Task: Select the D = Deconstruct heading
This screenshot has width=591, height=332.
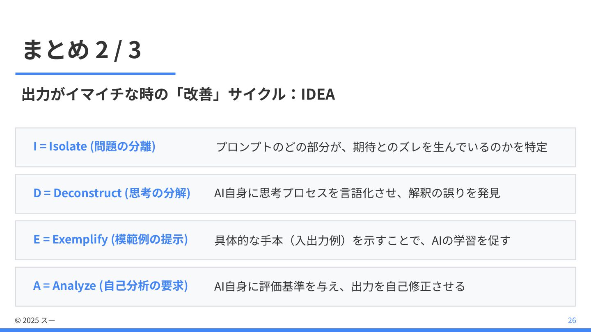Action: coord(112,193)
